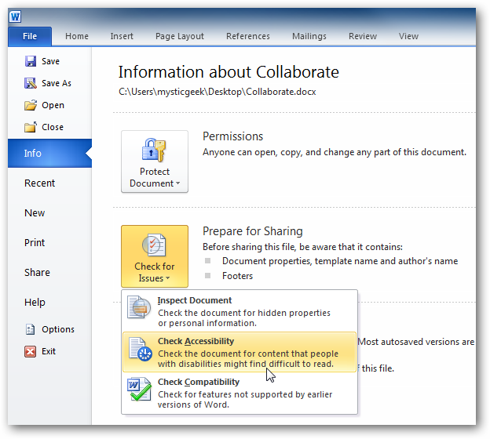Open Word Options icon in sidebar
This screenshot has height=439, width=490.
[x=31, y=329]
